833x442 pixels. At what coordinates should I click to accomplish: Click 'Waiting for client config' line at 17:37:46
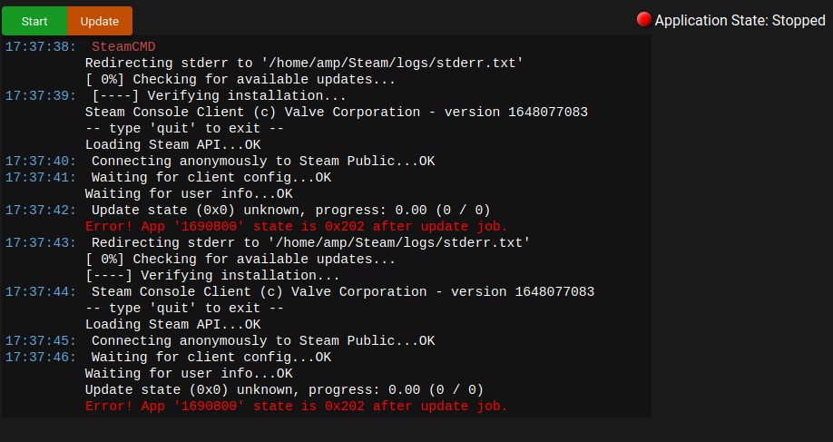[211, 357]
